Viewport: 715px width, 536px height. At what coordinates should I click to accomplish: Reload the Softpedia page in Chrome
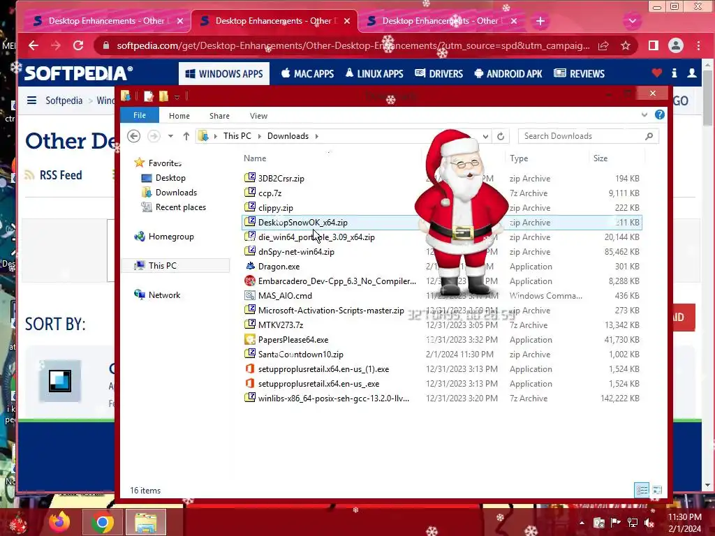pos(78,45)
